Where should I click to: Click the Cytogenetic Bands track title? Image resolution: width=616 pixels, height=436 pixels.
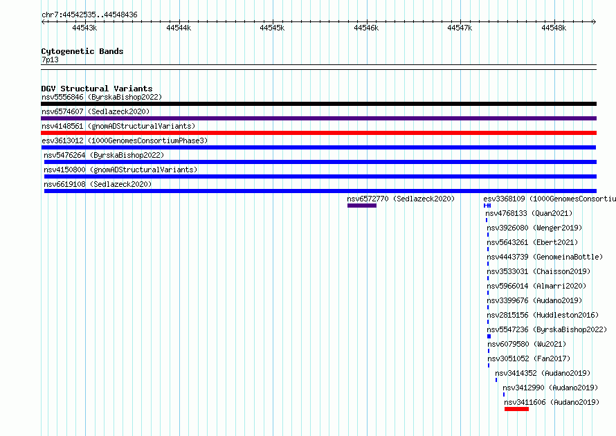82,51
